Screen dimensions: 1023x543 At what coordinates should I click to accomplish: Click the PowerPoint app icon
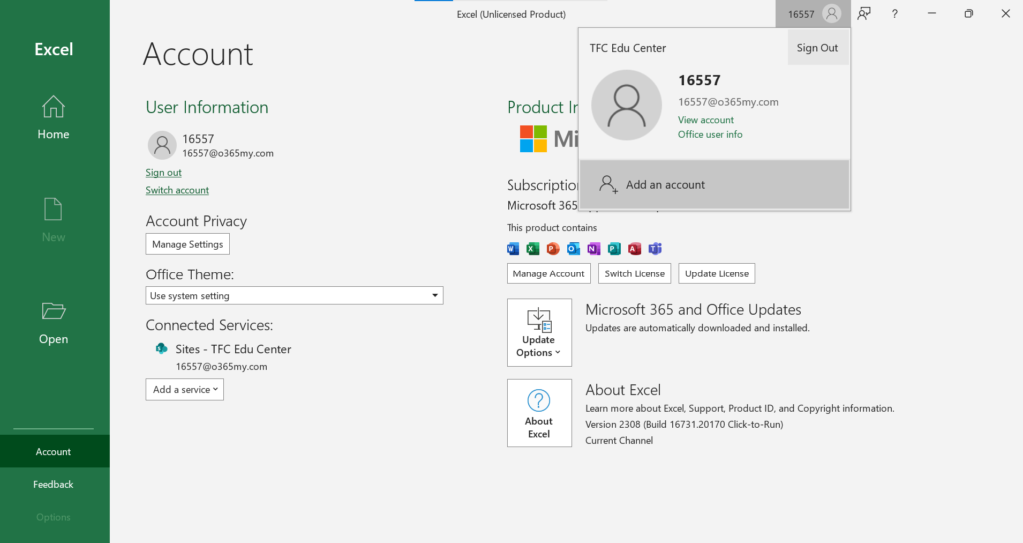pyautogui.click(x=553, y=249)
